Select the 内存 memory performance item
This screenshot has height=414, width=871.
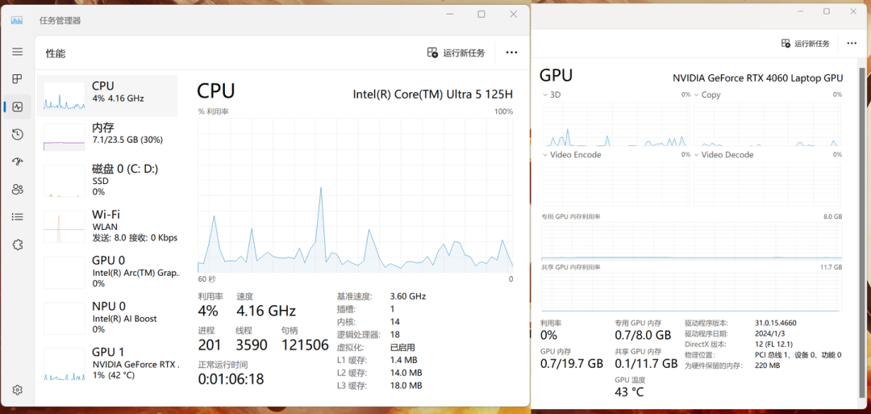coord(107,136)
